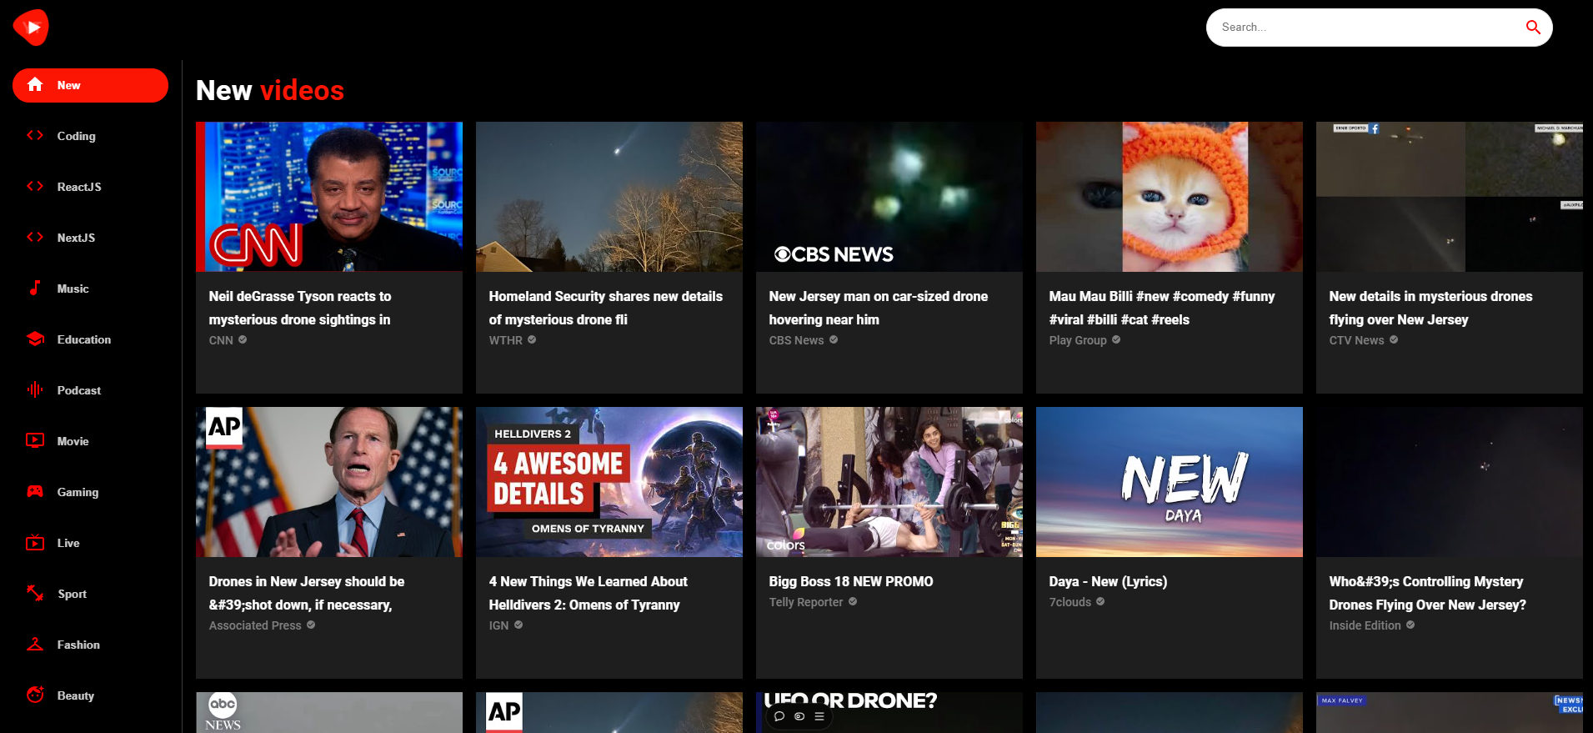Open Drones in New Jersey shot down title

click(306, 593)
